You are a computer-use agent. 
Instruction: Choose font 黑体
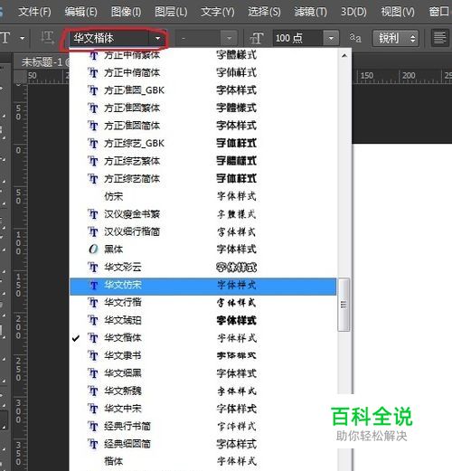202,250
